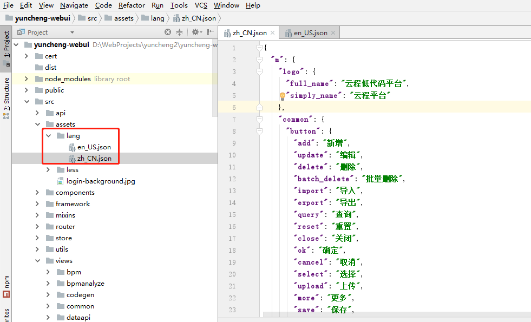Screen dimensions: 531x322
Task: Click fold end marker on line 6
Action: coord(259,107)
